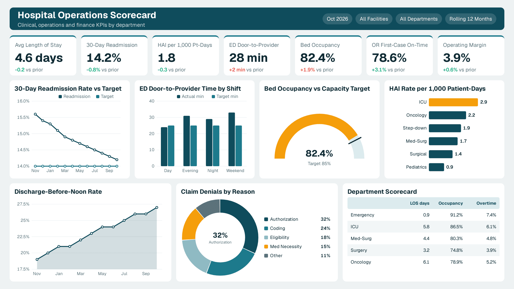Toggle the Target legend in readmission chart
The image size is (514, 289).
point(105,97)
